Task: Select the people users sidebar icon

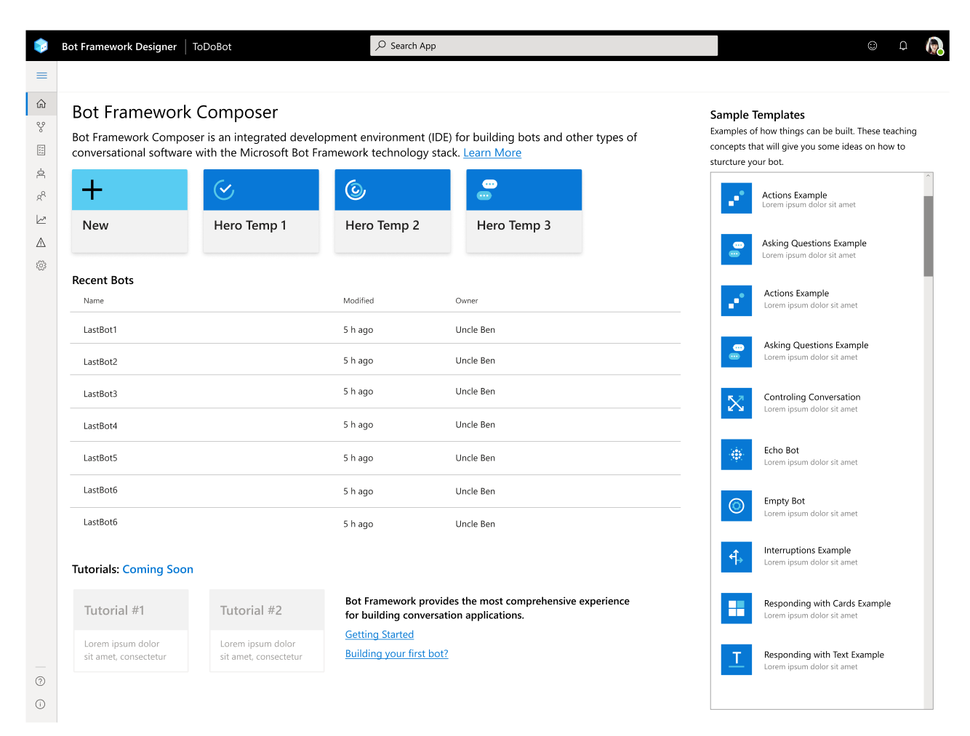Action: (x=41, y=196)
